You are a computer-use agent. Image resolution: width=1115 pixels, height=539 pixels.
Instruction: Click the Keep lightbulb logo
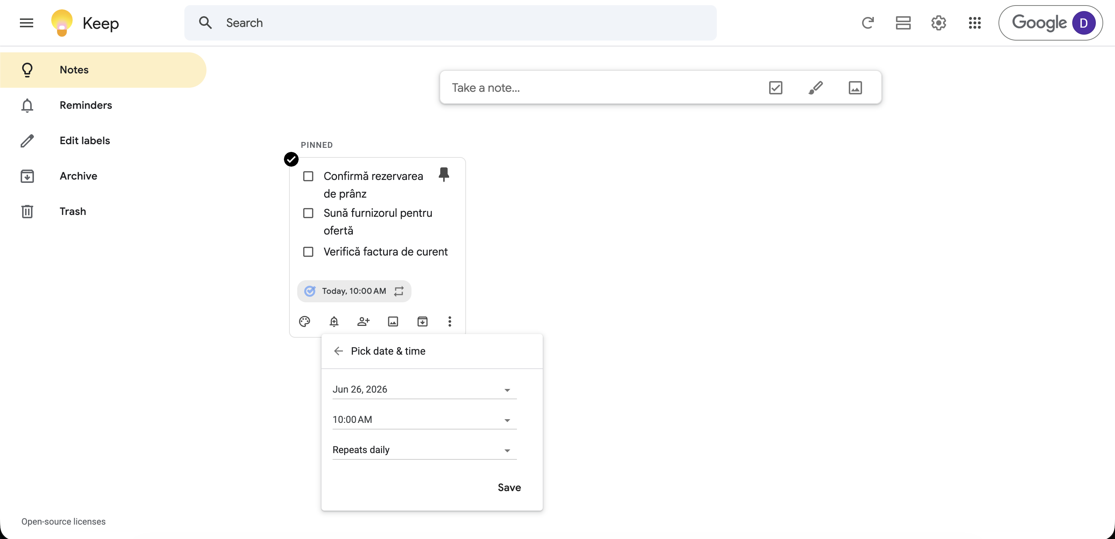pyautogui.click(x=62, y=23)
